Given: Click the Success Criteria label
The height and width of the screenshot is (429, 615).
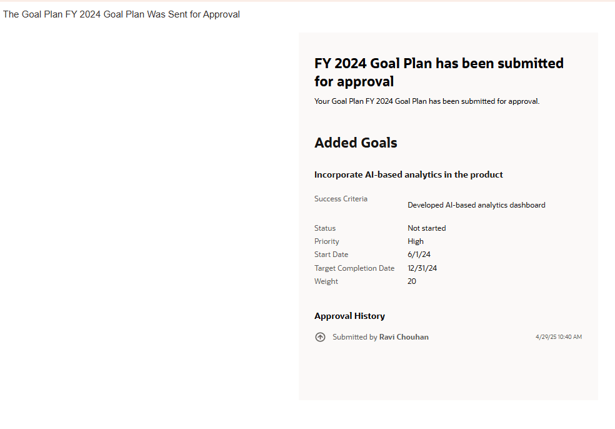Looking at the screenshot, I should click(341, 199).
